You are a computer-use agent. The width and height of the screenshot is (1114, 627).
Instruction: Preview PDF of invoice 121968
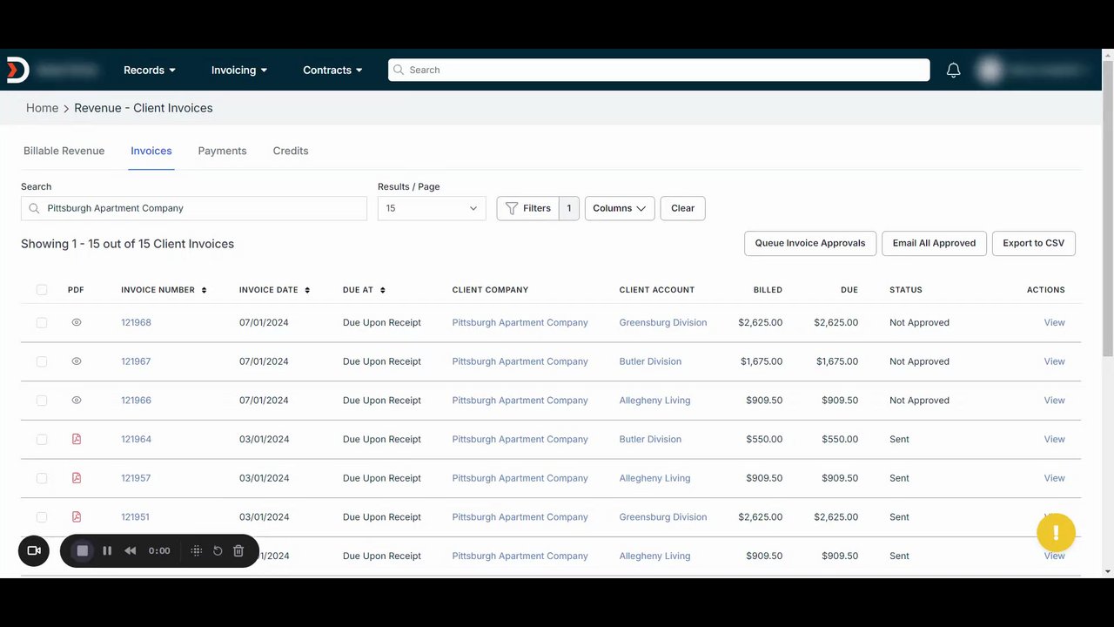pyautogui.click(x=77, y=322)
